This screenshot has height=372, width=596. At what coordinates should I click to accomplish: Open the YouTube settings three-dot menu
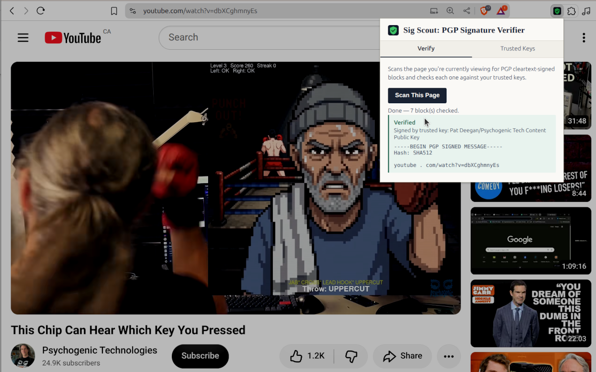583,38
